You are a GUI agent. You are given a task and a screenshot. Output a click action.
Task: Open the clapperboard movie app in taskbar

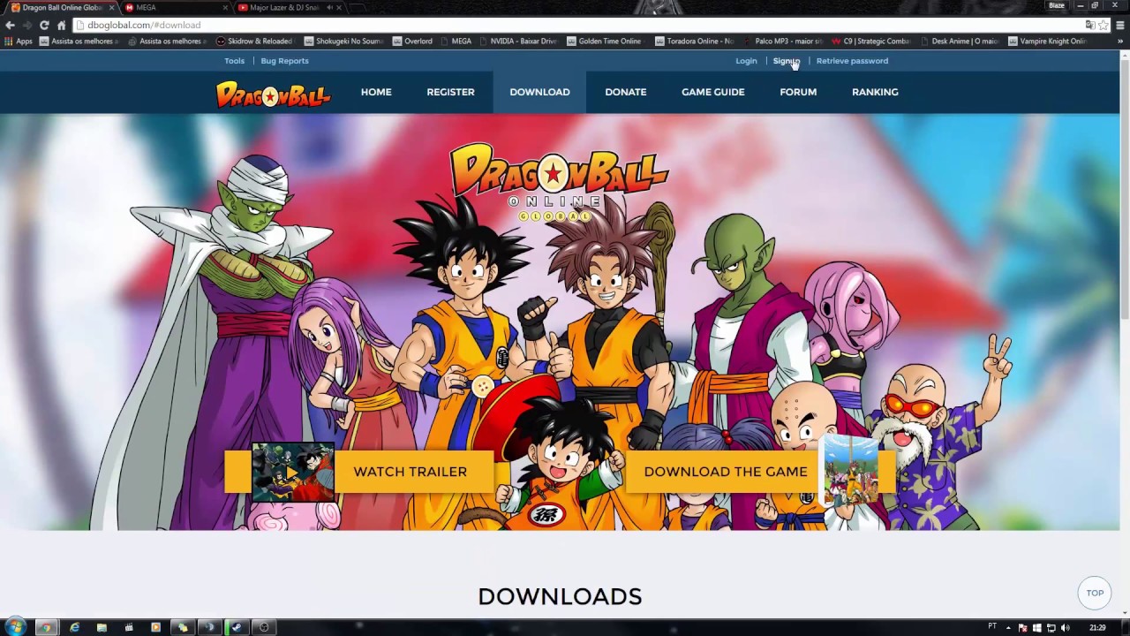point(129,627)
